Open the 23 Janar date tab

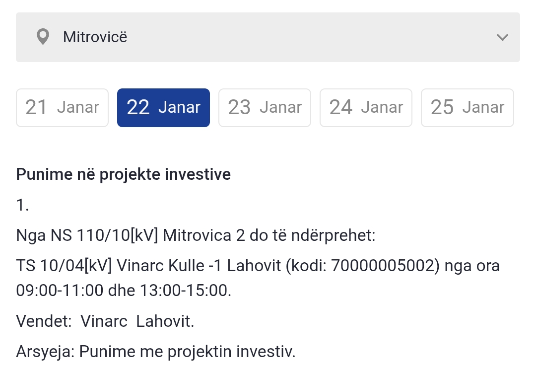coord(265,108)
